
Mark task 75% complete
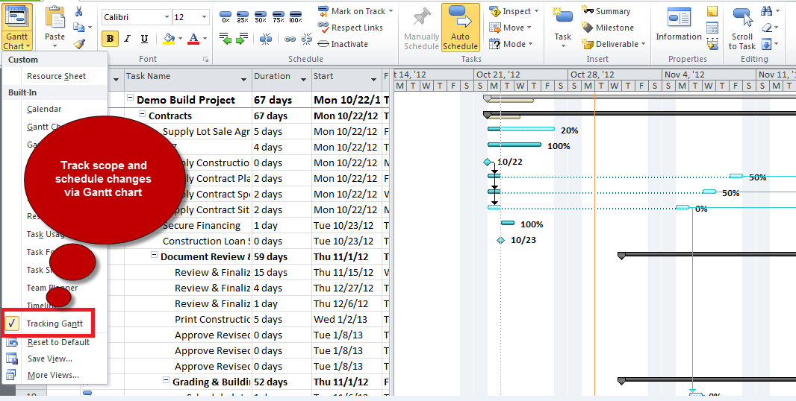[278, 16]
